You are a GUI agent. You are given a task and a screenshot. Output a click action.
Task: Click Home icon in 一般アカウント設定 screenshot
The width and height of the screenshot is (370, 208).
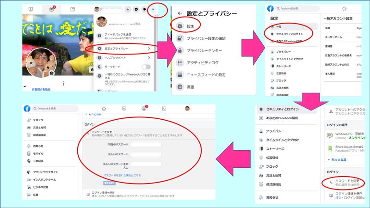[x=344, y=9]
